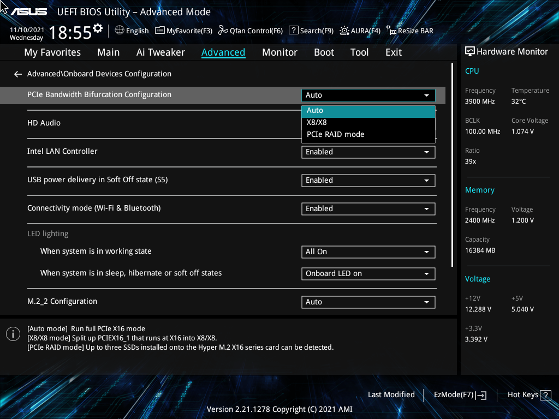The width and height of the screenshot is (559, 419).
Task: Select the M.2_2 Configuration label
Action: (62, 301)
